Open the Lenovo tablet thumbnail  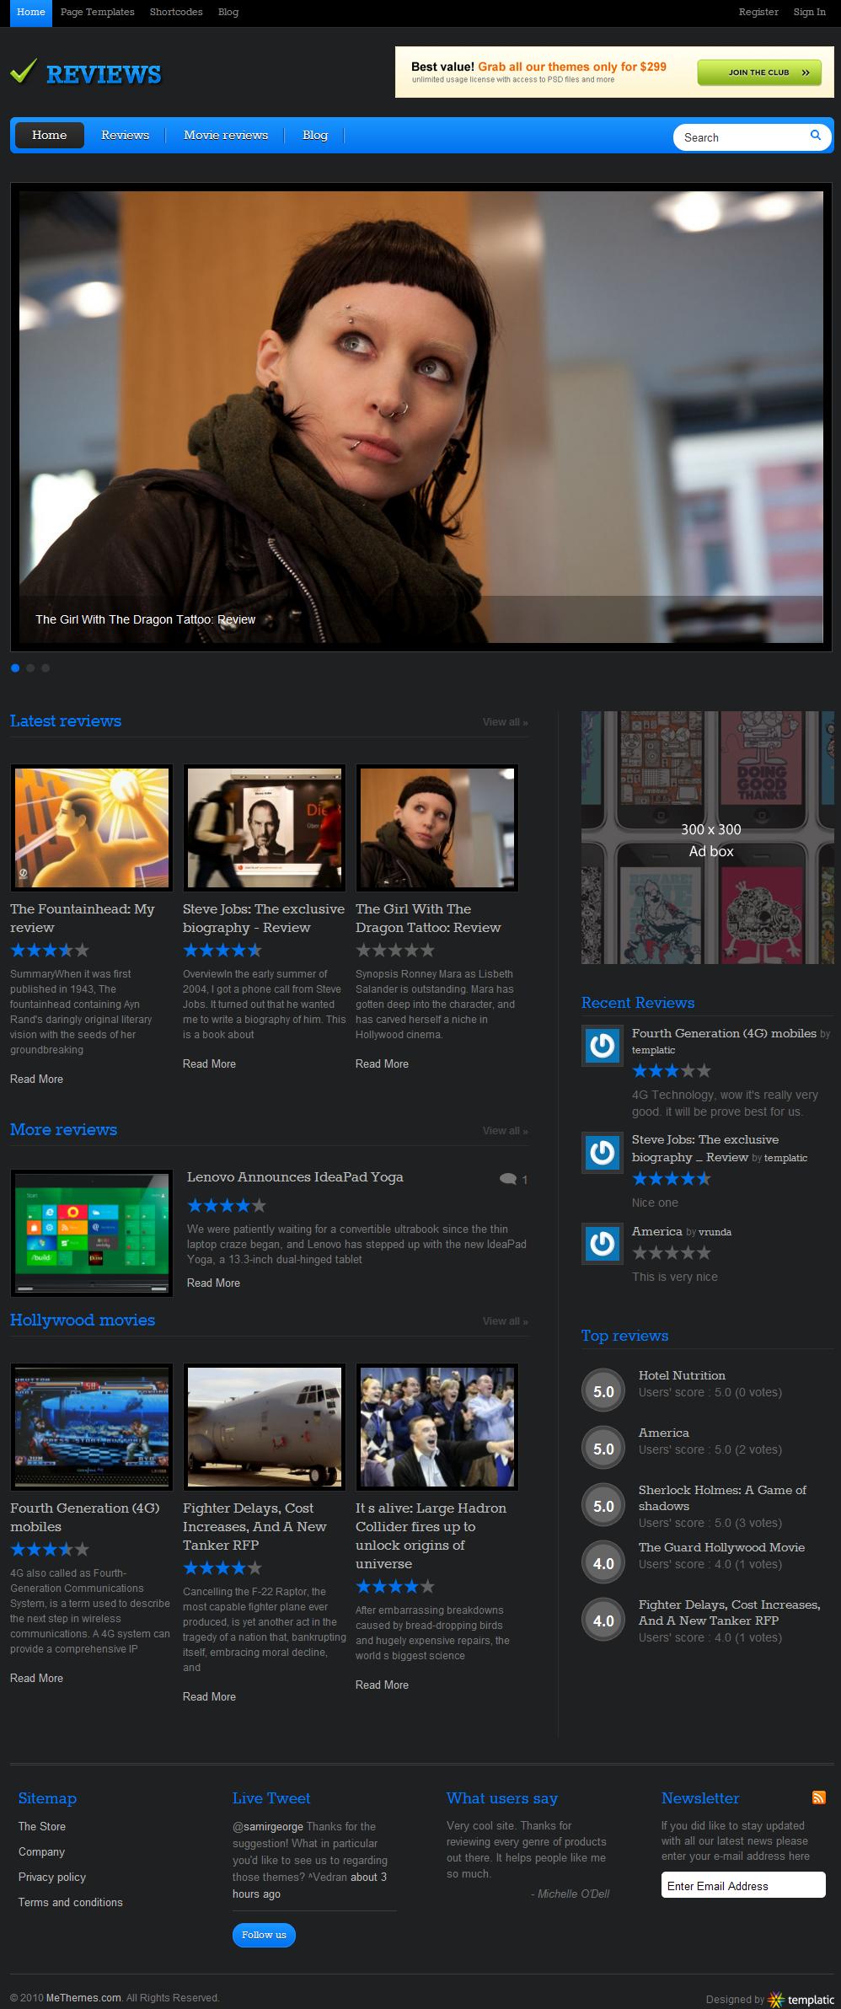coord(91,1233)
